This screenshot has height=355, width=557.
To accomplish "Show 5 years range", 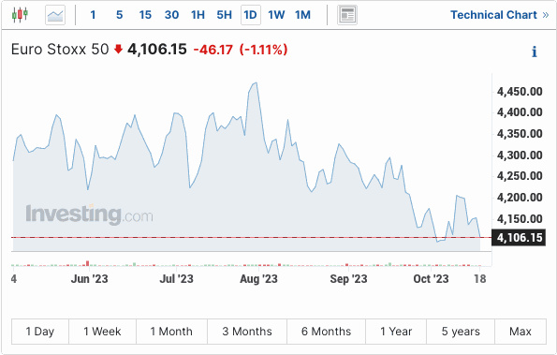I will tap(461, 332).
